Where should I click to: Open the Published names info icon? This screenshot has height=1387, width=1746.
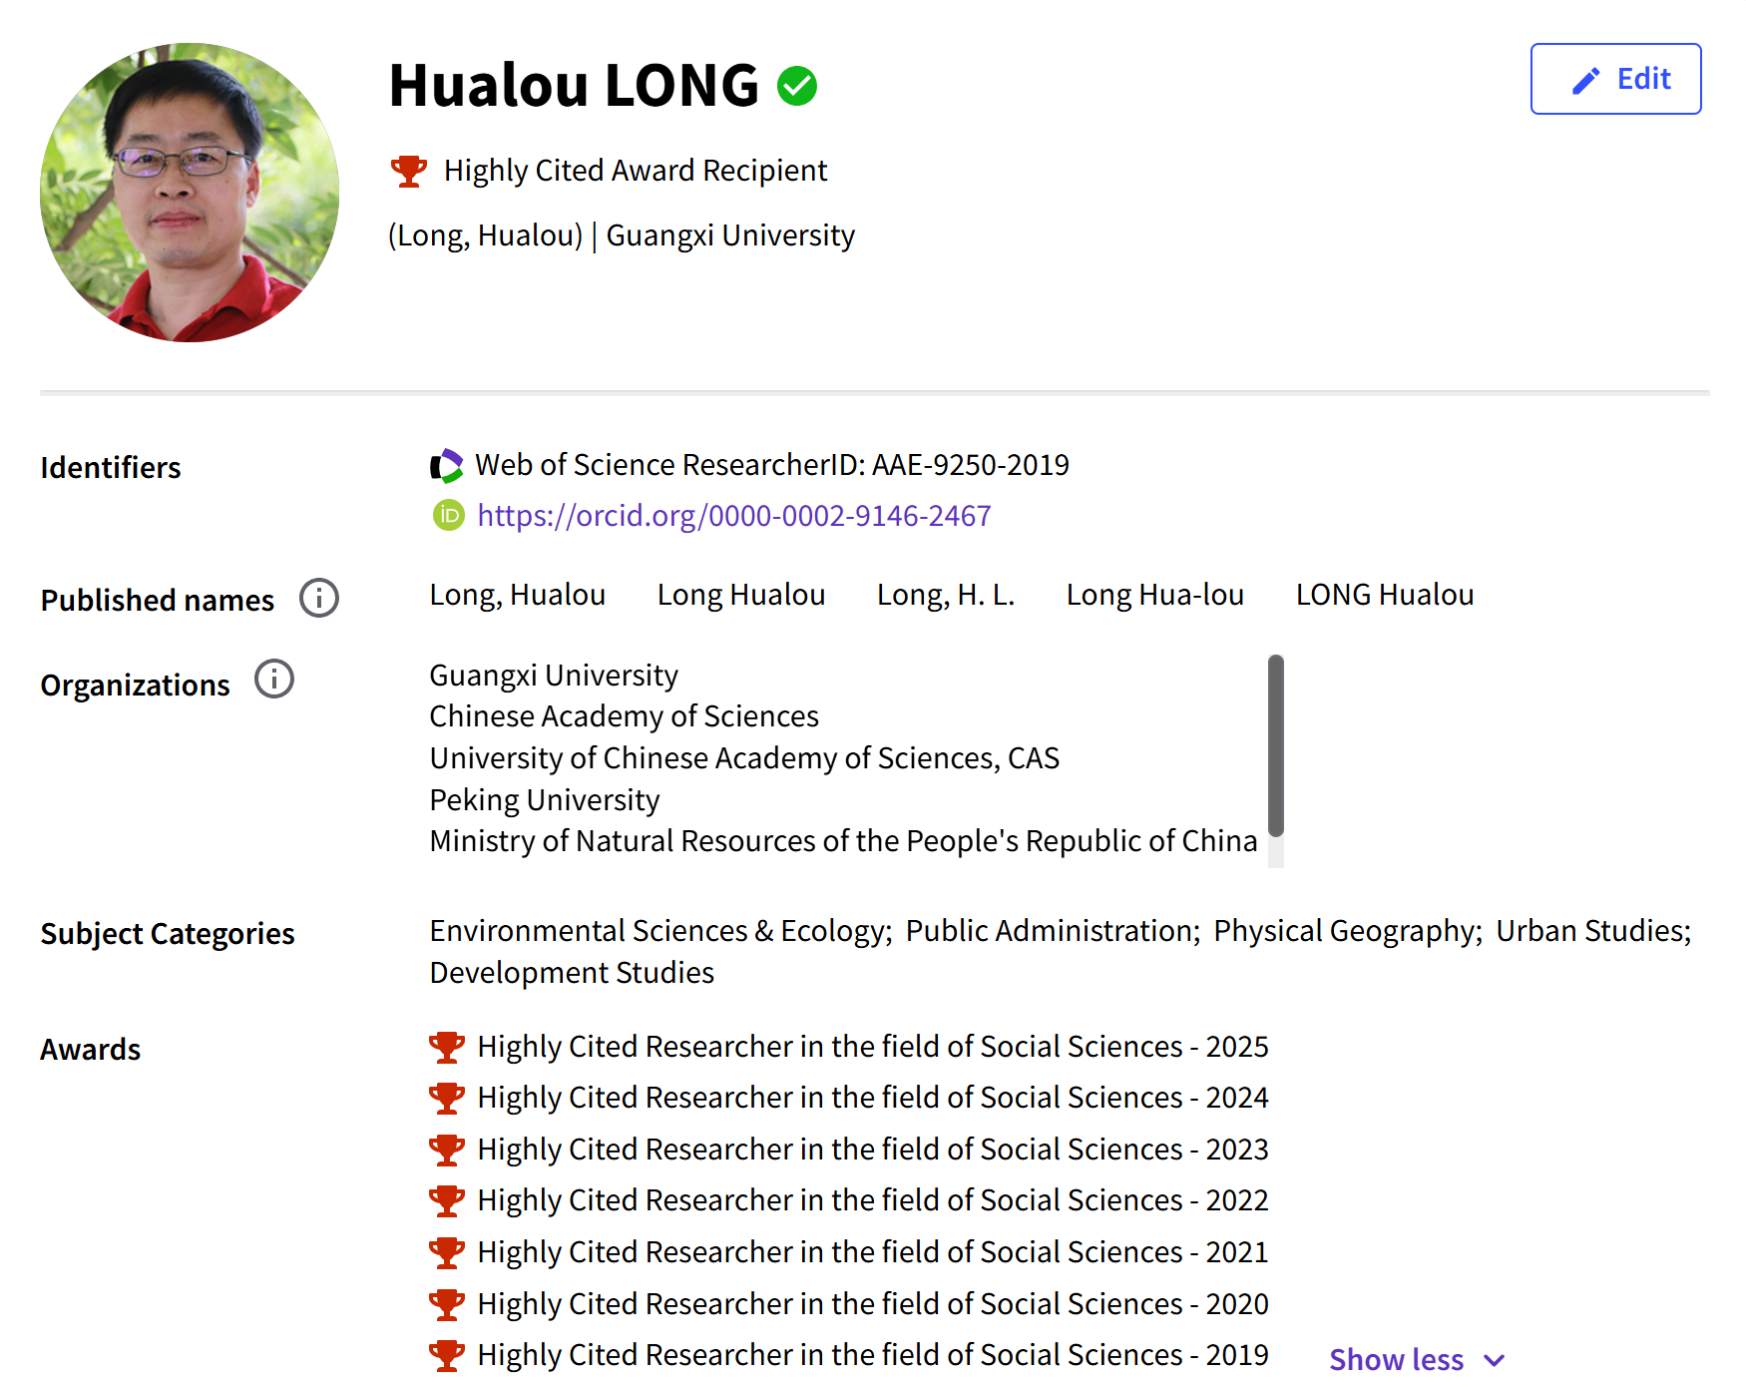pos(319,599)
